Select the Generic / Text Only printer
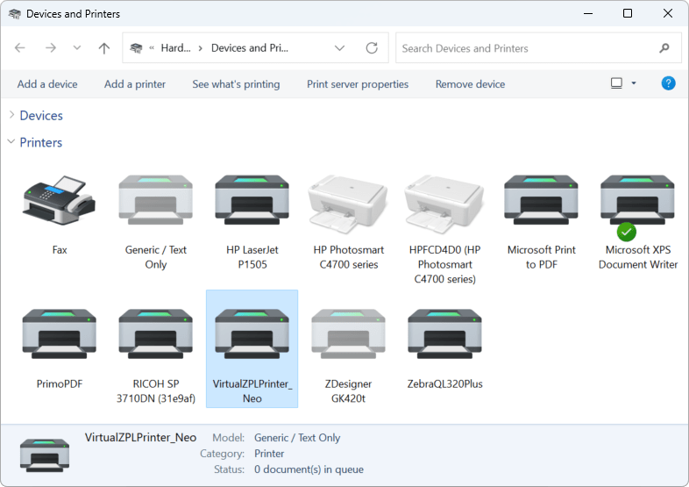Screen dimensions: 689x487 (155, 200)
